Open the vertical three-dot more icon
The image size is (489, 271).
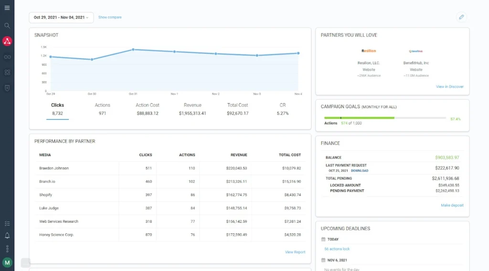[x=7, y=249]
